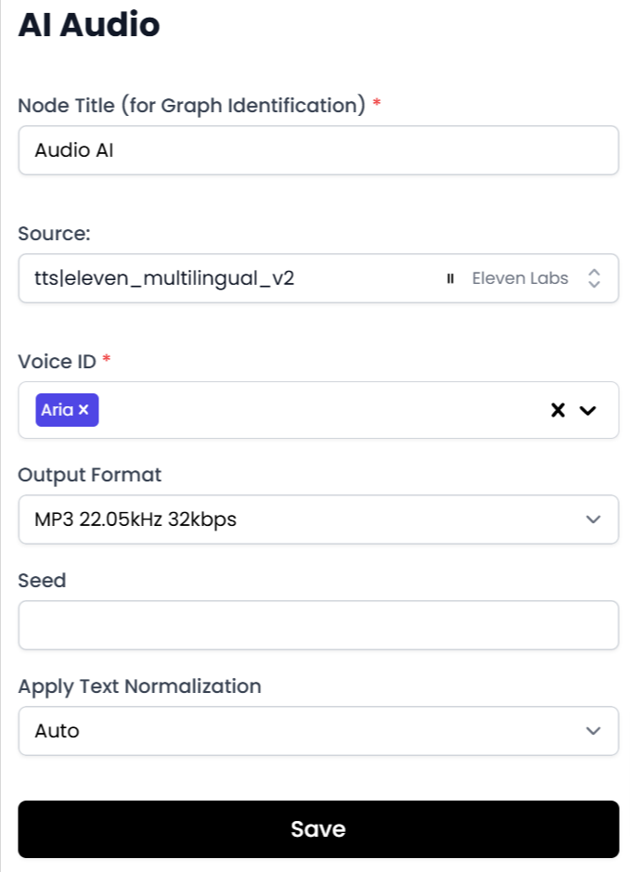Select the Aria voice chip

click(x=57, y=410)
